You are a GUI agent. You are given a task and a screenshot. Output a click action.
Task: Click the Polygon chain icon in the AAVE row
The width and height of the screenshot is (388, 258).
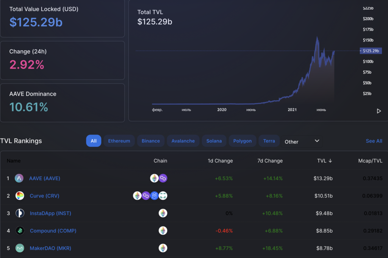163,178
